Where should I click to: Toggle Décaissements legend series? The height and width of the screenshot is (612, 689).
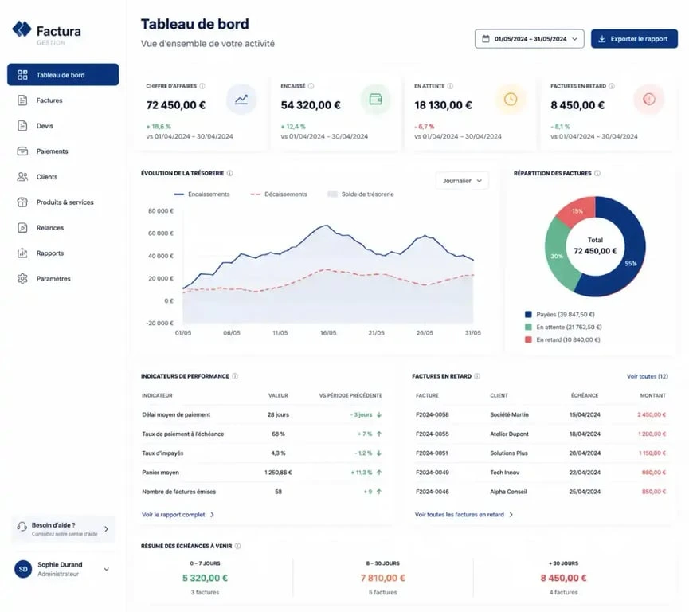click(x=279, y=194)
